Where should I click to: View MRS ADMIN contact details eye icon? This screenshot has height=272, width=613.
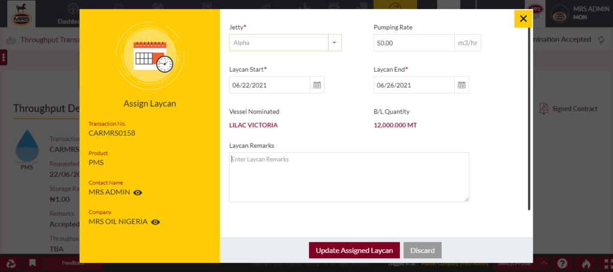(x=138, y=192)
